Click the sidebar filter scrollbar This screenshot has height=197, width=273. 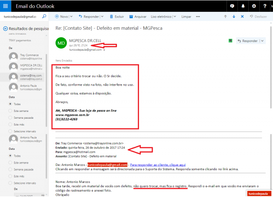click(x=46, y=90)
